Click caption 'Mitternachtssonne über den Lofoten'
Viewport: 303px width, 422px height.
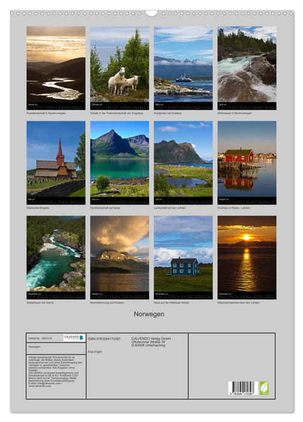pyautogui.click(x=238, y=303)
